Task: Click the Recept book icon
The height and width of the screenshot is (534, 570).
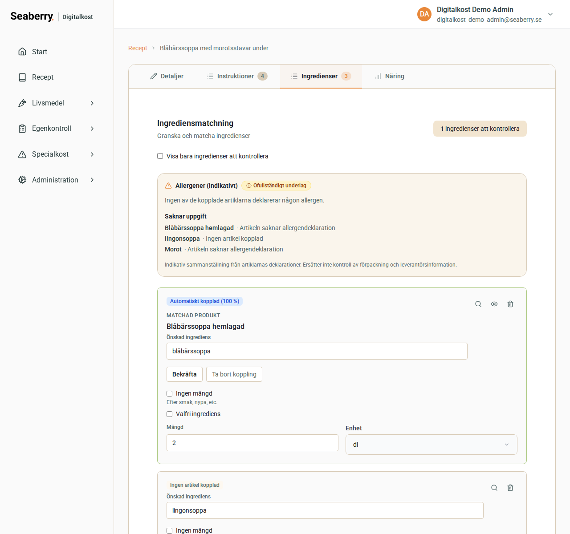Action: point(22,77)
